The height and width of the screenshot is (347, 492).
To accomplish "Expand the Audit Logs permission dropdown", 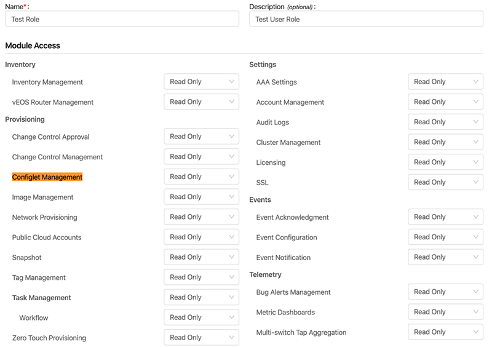I will (x=445, y=122).
